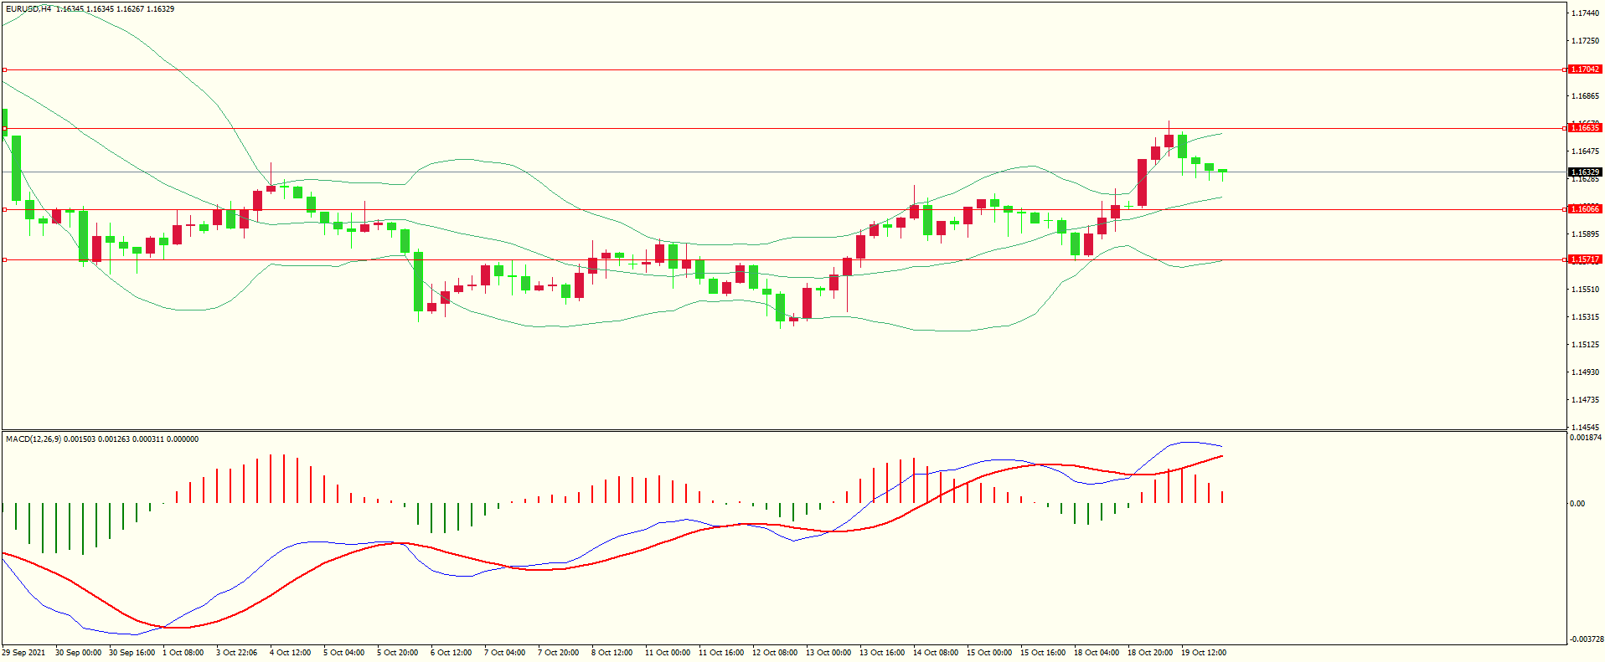
Task: Click the MACD(12,26,9) indicator label
Action: 33,439
